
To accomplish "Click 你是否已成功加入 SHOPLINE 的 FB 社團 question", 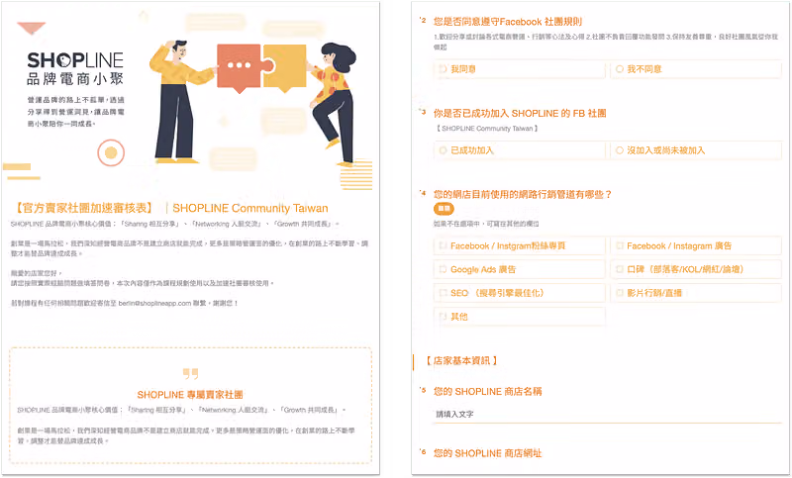I will (520, 113).
